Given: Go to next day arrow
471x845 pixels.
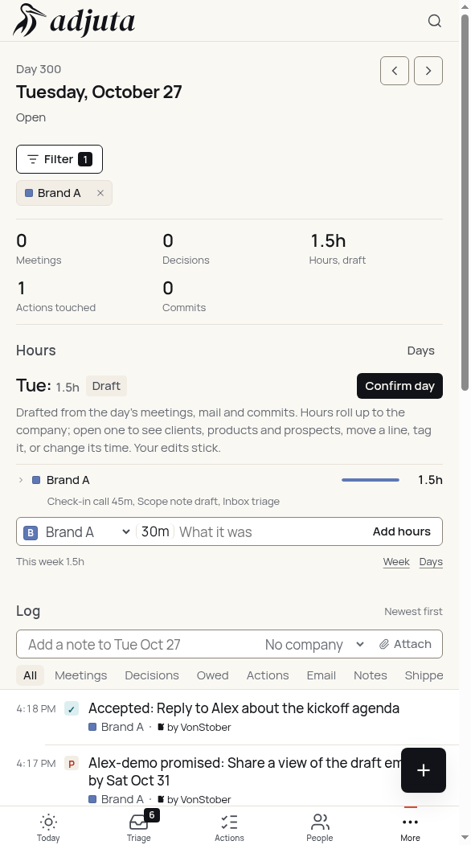Looking at the screenshot, I should coord(428,71).
